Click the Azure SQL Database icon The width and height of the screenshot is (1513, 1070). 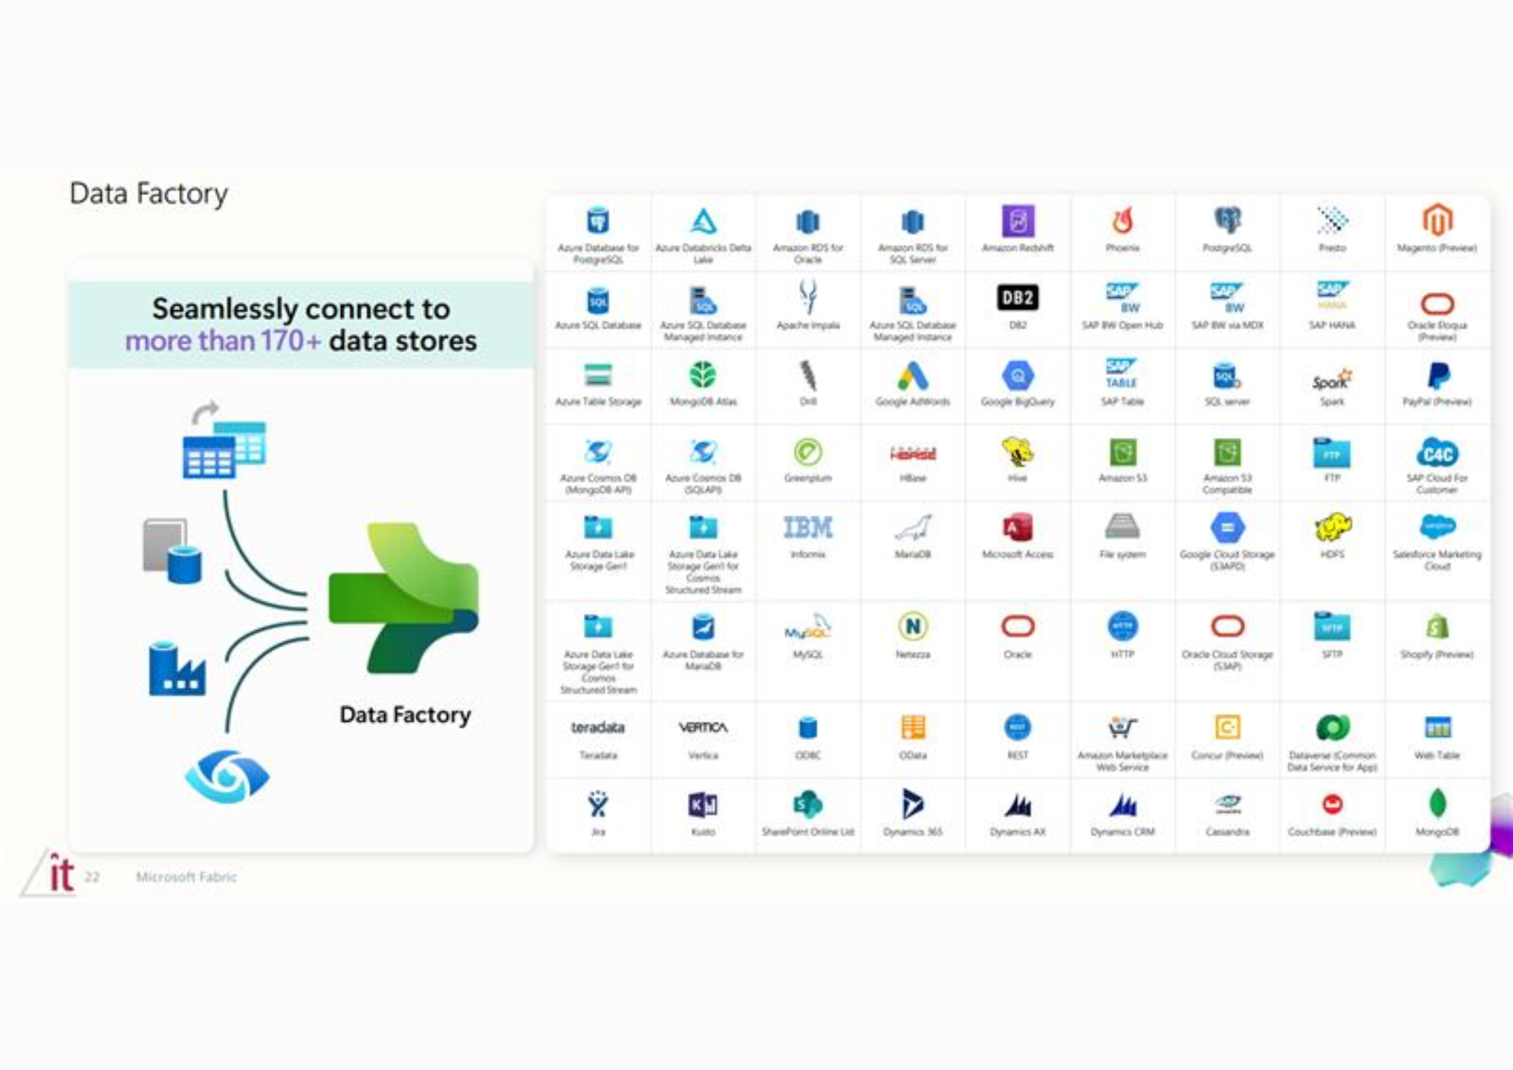(x=598, y=300)
